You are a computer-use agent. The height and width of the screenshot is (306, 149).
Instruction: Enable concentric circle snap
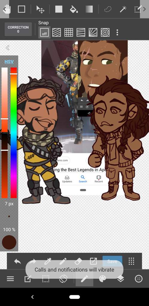click(x=105, y=32)
